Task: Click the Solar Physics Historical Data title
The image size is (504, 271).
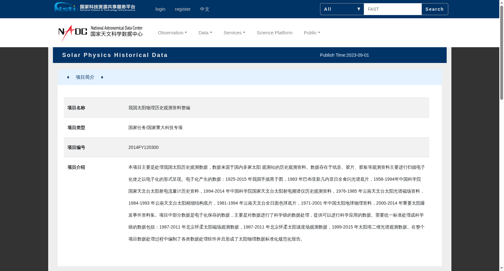Action: pos(115,55)
